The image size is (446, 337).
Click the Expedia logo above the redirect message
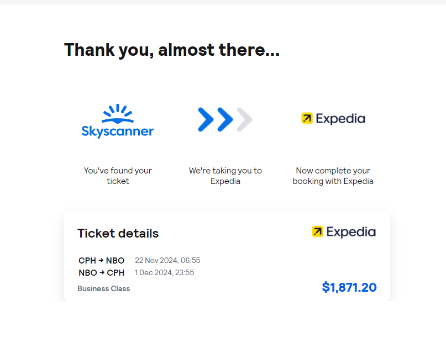333,118
